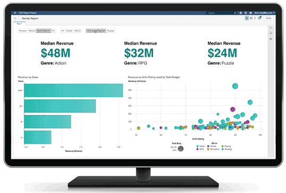The height and width of the screenshot is (193, 286).
Task: Click the Simulation orange legend dot
Action: 208,149
